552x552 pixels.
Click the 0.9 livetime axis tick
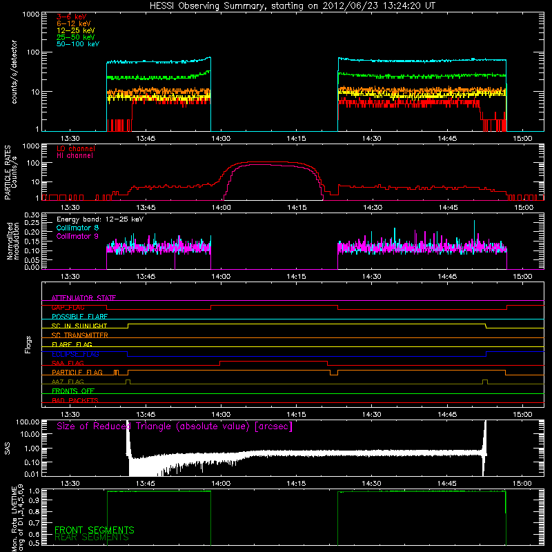34,500
